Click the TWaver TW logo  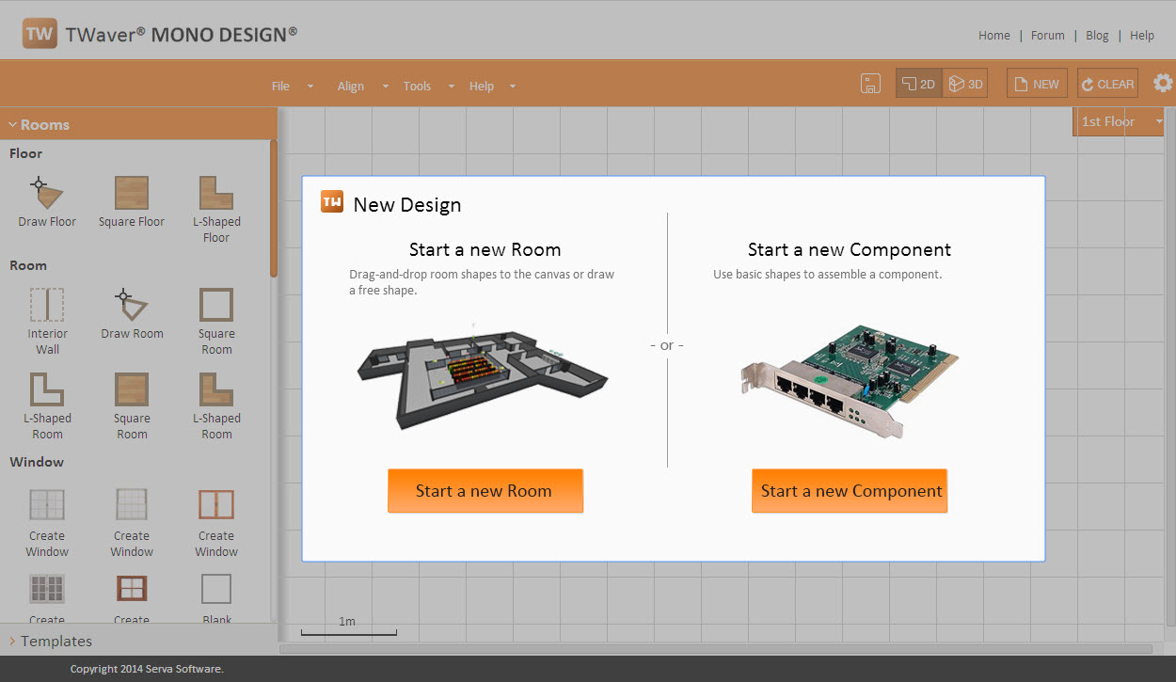[40, 34]
